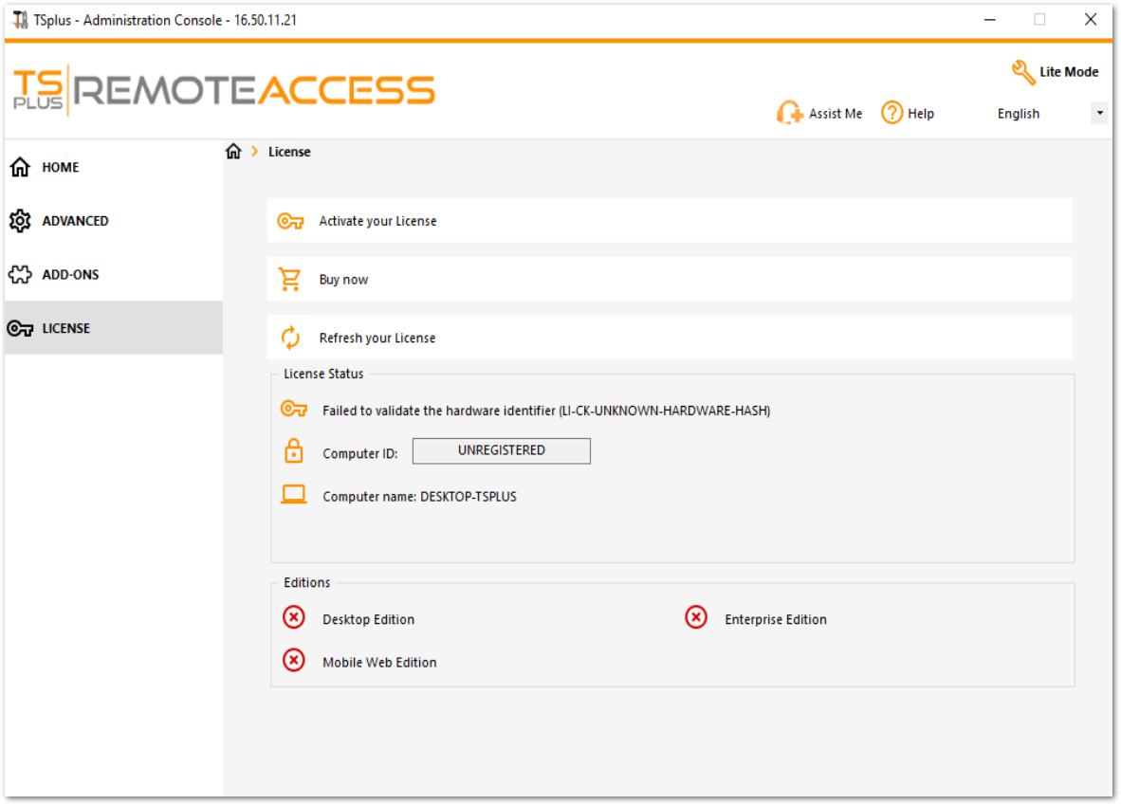Viewport: 1121px width, 805px height.
Task: Click the Add-Ons puzzle piece icon
Action: 20,274
